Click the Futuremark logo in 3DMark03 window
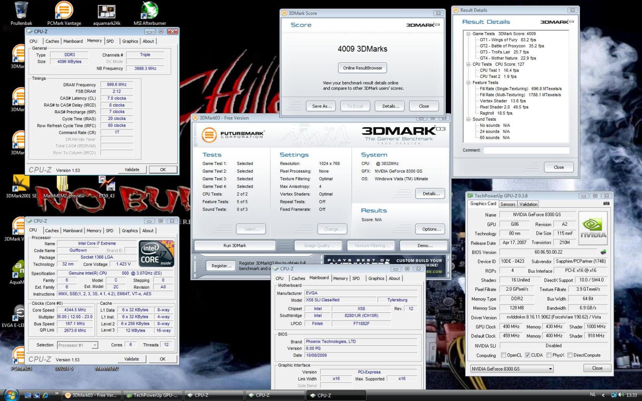Viewport: 642px width, 401px height. coord(232,135)
